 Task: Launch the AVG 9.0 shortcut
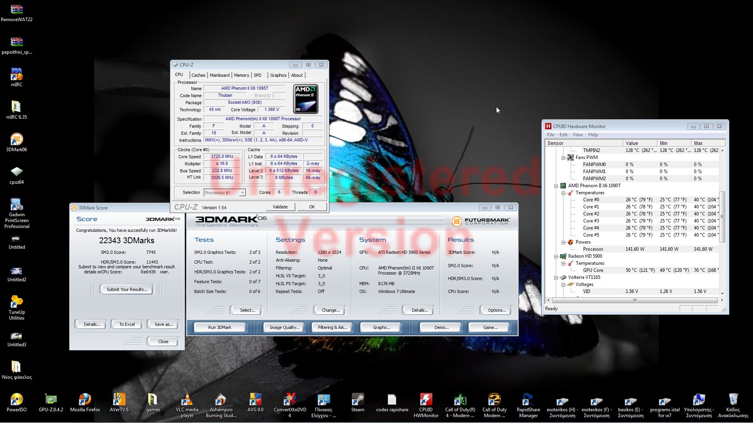pyautogui.click(x=255, y=403)
